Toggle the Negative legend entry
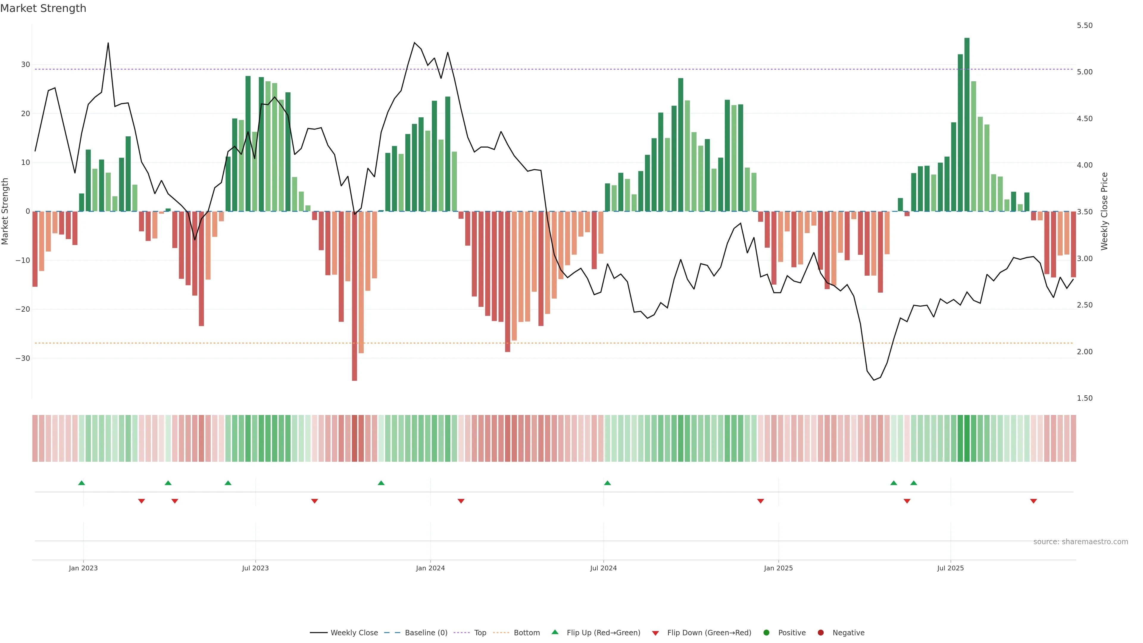Screen dimensions: 1143x643 click(x=848, y=632)
